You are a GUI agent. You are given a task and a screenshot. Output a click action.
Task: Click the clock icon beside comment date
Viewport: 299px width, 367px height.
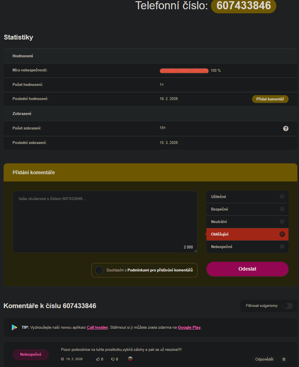pyautogui.click(x=62, y=359)
